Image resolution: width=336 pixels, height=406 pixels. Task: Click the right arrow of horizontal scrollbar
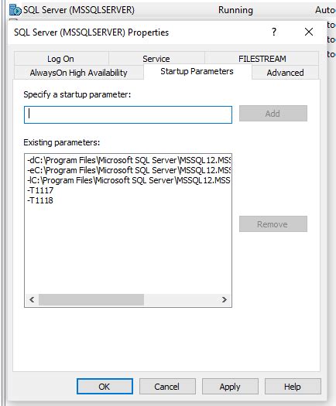225,300
